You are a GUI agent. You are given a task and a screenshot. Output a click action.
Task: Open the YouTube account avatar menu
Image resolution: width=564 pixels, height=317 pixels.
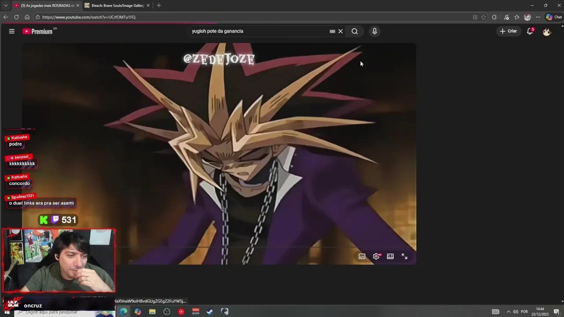(x=547, y=31)
